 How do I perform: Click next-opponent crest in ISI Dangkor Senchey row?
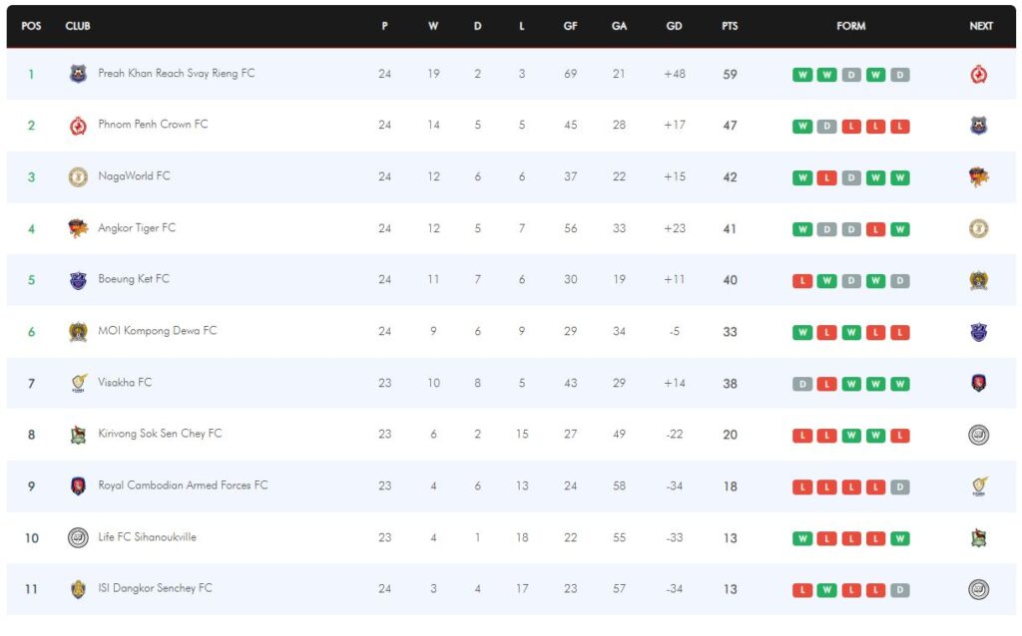pos(979,589)
